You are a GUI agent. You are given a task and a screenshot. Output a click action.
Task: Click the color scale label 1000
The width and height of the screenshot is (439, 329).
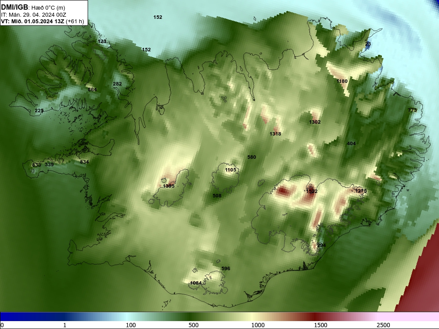point(258,325)
